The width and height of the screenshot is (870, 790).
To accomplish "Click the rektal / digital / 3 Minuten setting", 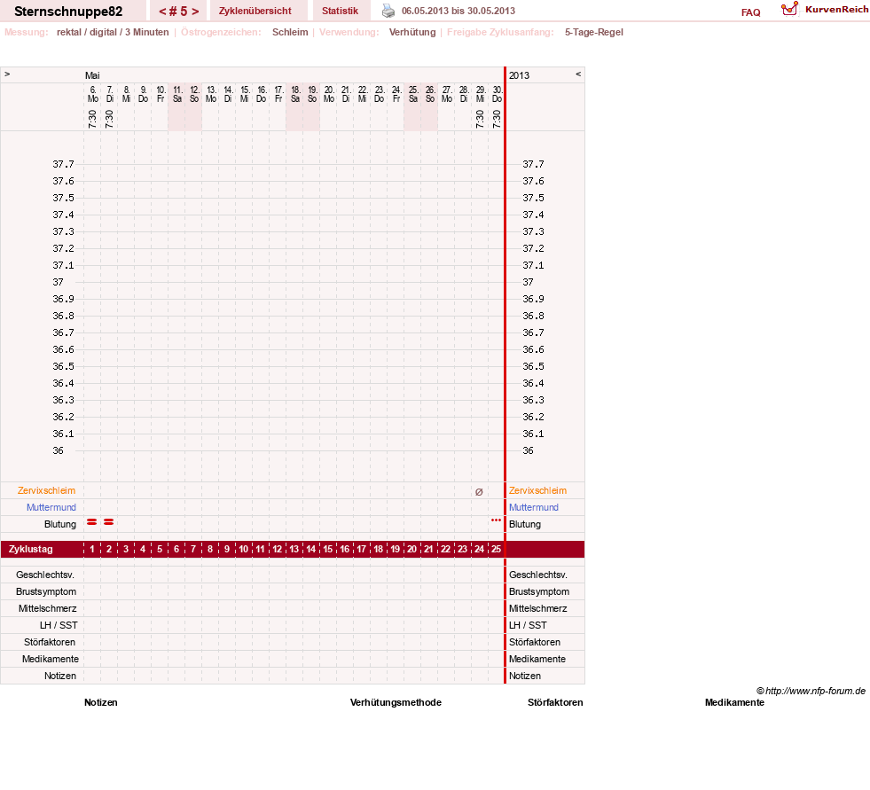I will (113, 32).
